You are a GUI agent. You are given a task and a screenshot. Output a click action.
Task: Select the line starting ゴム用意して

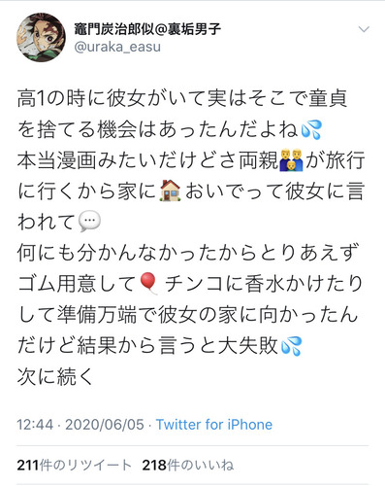[190, 284]
